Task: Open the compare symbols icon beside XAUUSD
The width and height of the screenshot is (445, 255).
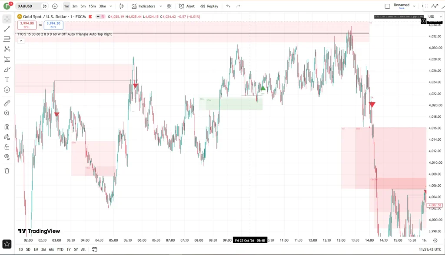Action: 45,6
